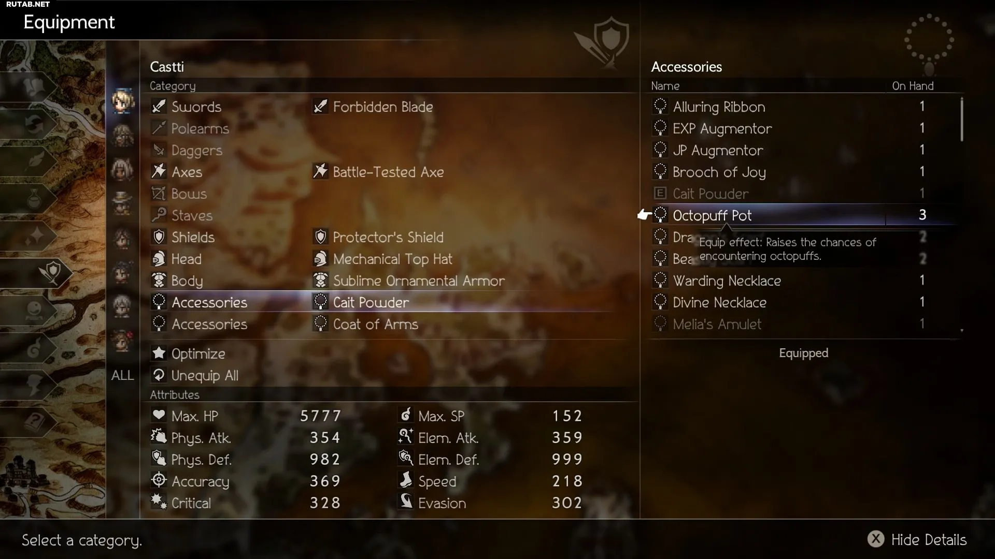Click the Optimize equipment button
The width and height of the screenshot is (995, 559).
point(198,354)
